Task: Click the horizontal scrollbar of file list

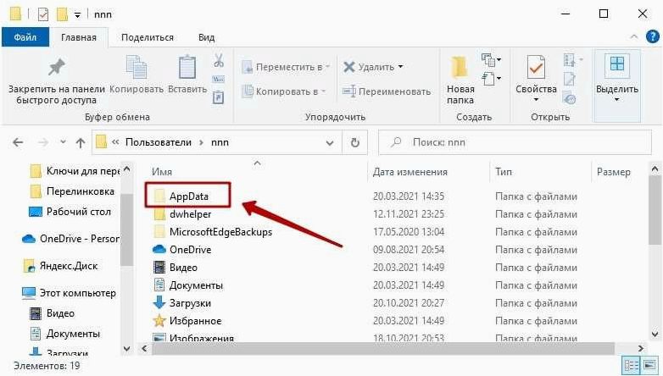Action: click(382, 349)
